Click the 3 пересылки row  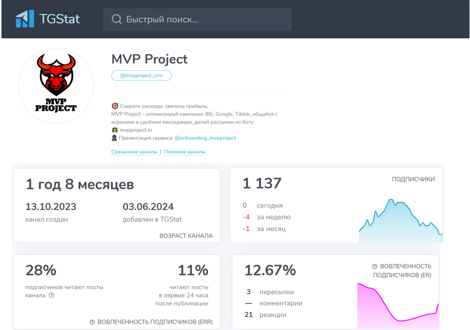270,292
